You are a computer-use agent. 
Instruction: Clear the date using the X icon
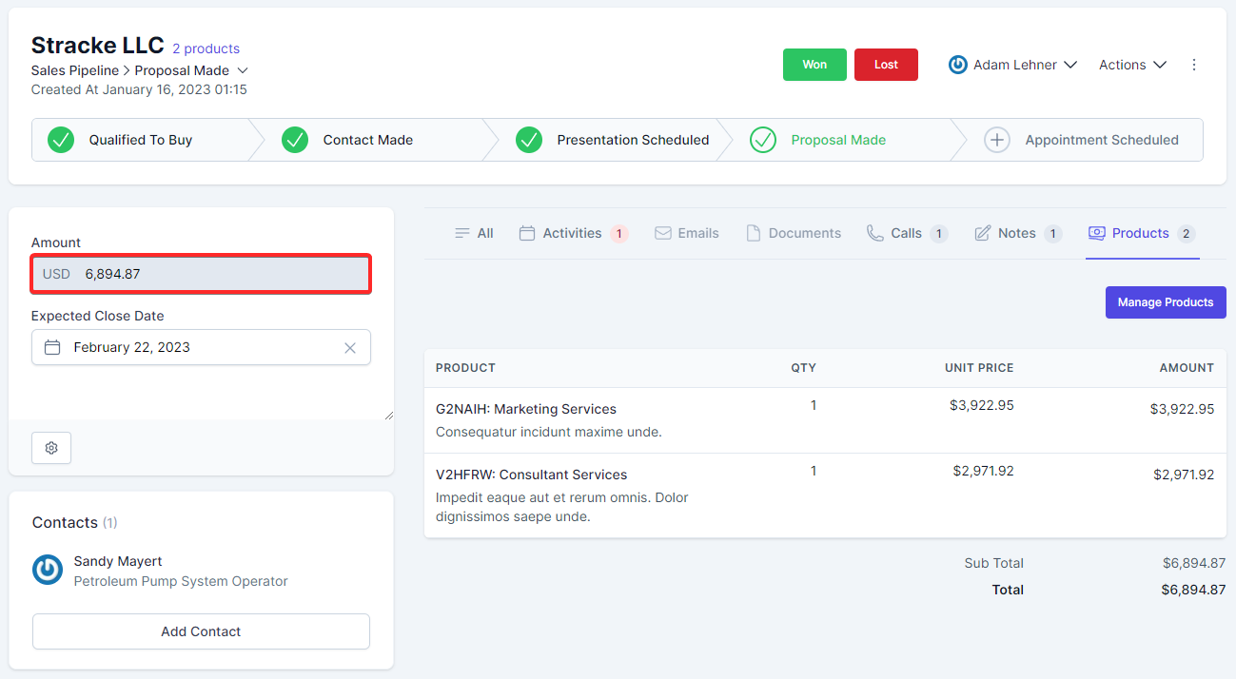[349, 347]
